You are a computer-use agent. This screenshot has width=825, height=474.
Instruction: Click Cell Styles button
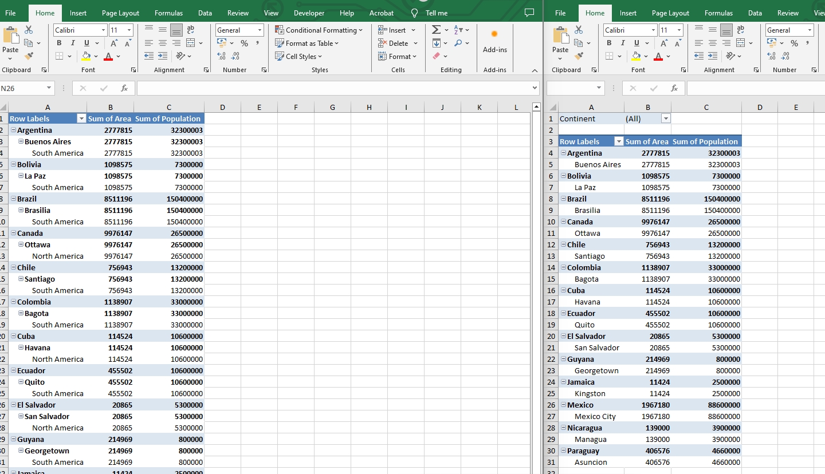pyautogui.click(x=298, y=56)
